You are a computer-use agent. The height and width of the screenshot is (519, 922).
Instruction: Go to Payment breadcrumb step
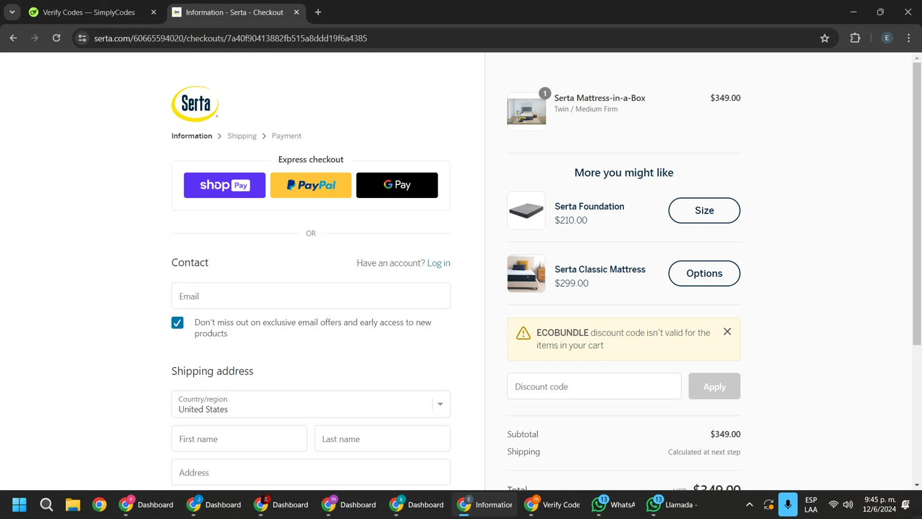click(x=286, y=136)
